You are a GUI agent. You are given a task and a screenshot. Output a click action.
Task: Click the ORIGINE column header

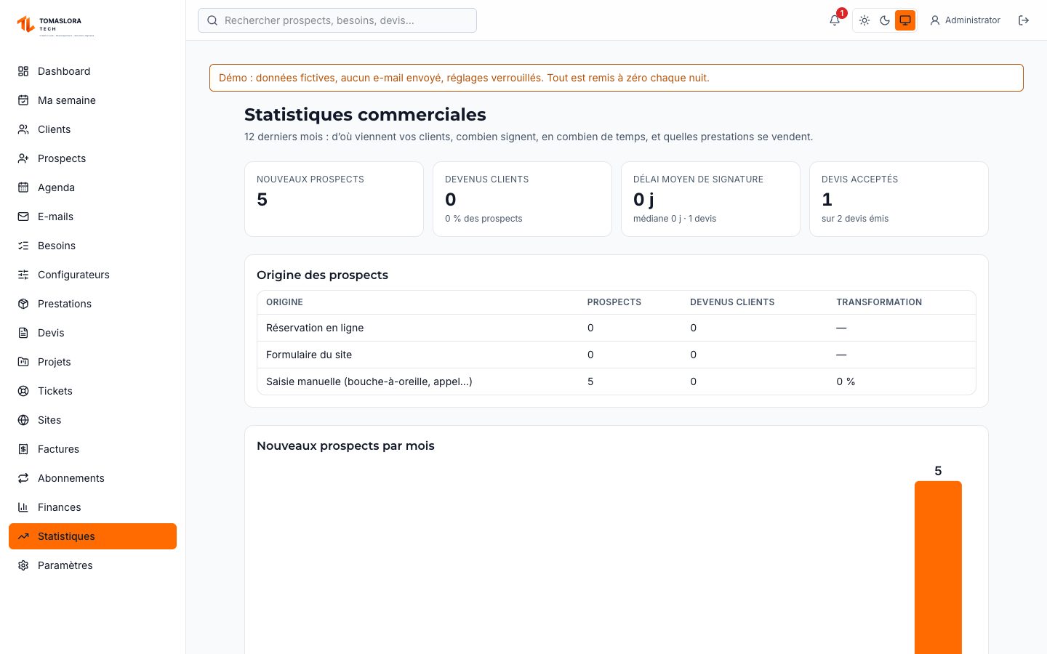284,302
